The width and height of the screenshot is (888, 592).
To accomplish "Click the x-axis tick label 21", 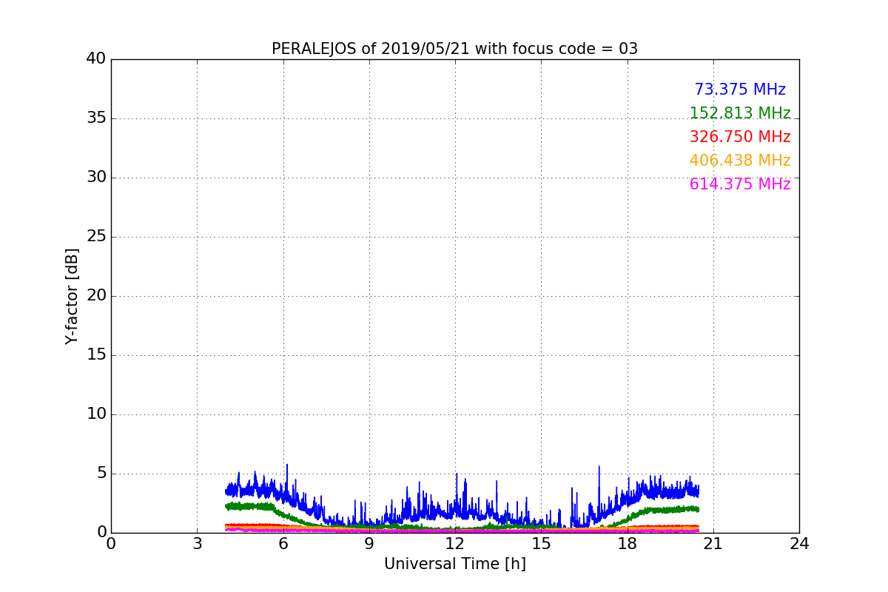I will tap(713, 544).
